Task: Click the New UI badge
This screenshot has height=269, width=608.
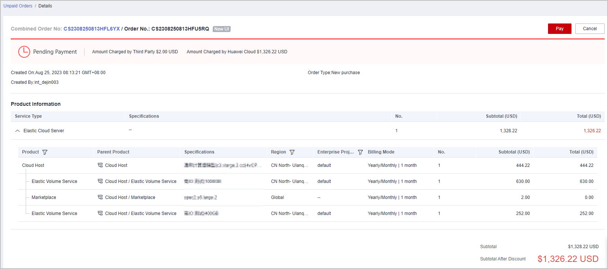Action: coord(222,29)
